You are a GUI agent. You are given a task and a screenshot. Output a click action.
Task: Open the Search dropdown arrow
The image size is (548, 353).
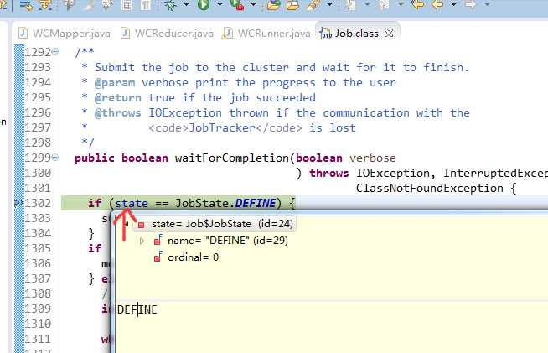tap(329, 4)
